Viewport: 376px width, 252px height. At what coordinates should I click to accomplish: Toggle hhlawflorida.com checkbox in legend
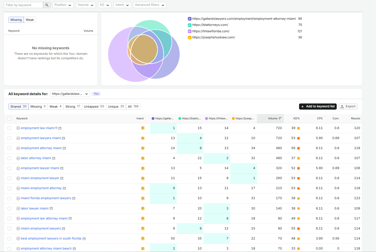190,31
